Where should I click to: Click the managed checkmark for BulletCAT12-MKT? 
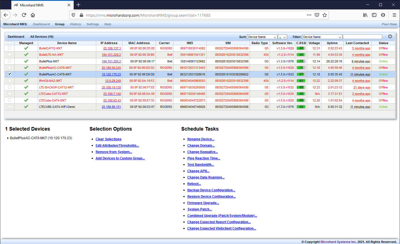pyautogui.click(x=26, y=48)
